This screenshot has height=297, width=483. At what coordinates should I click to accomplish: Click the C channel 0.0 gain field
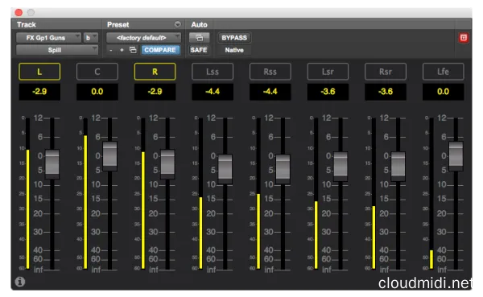(x=97, y=92)
